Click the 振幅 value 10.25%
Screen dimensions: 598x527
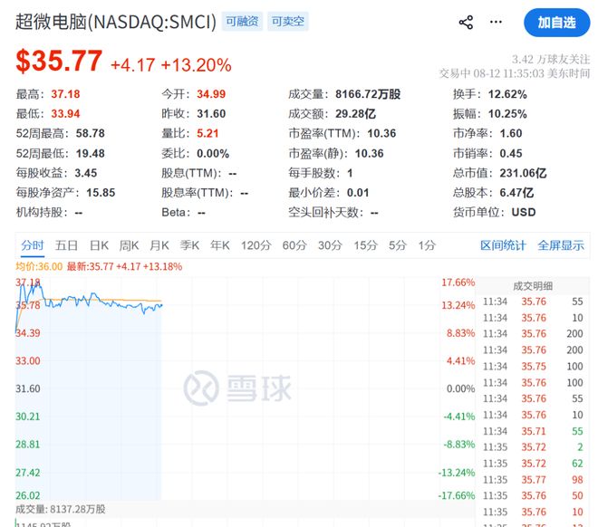[507, 114]
